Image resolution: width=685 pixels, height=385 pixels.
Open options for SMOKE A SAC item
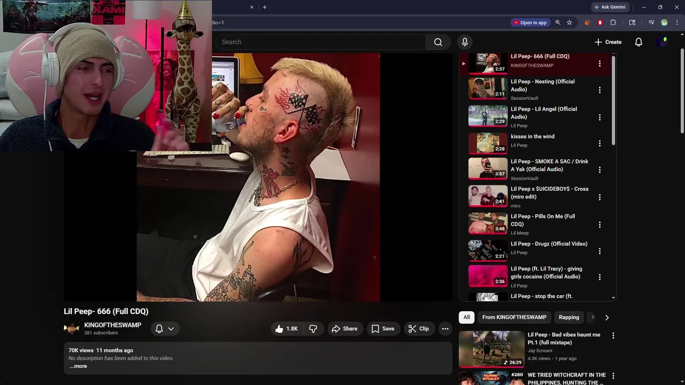pyautogui.click(x=599, y=170)
